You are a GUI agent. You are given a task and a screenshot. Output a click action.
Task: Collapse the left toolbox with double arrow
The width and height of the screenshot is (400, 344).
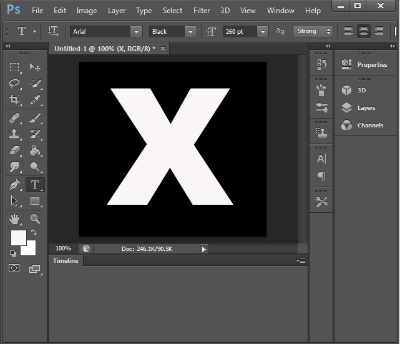[x=8, y=46]
